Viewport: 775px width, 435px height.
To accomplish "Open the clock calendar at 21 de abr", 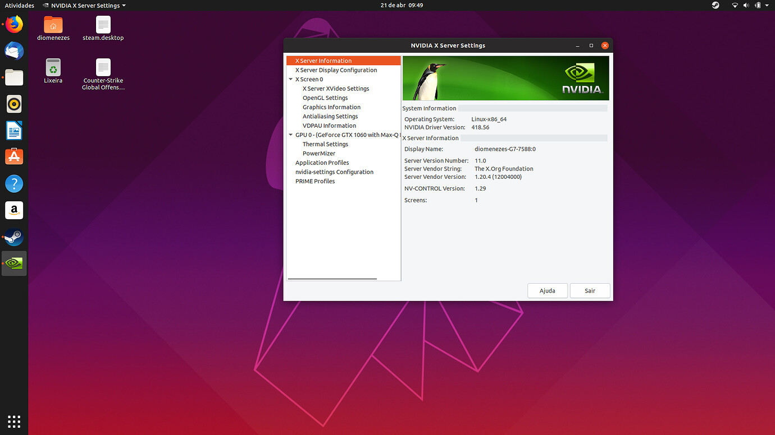I will click(x=402, y=5).
